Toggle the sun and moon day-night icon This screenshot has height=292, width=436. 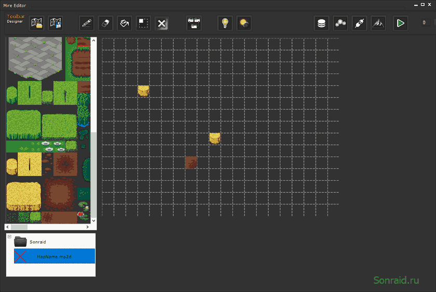point(244,23)
